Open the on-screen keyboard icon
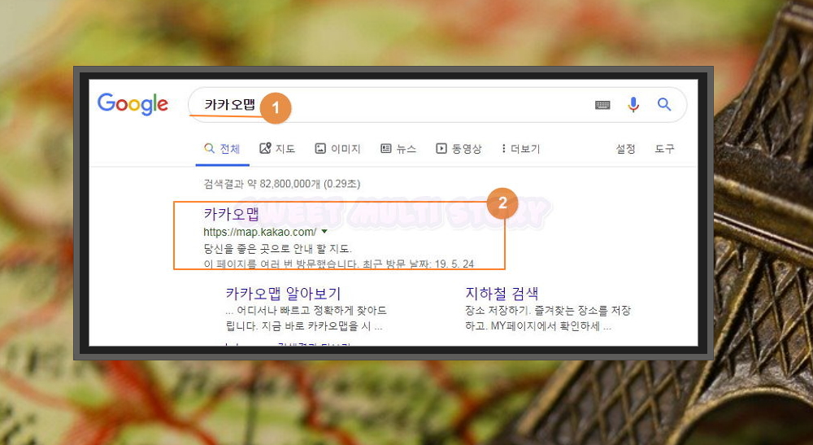 click(602, 105)
